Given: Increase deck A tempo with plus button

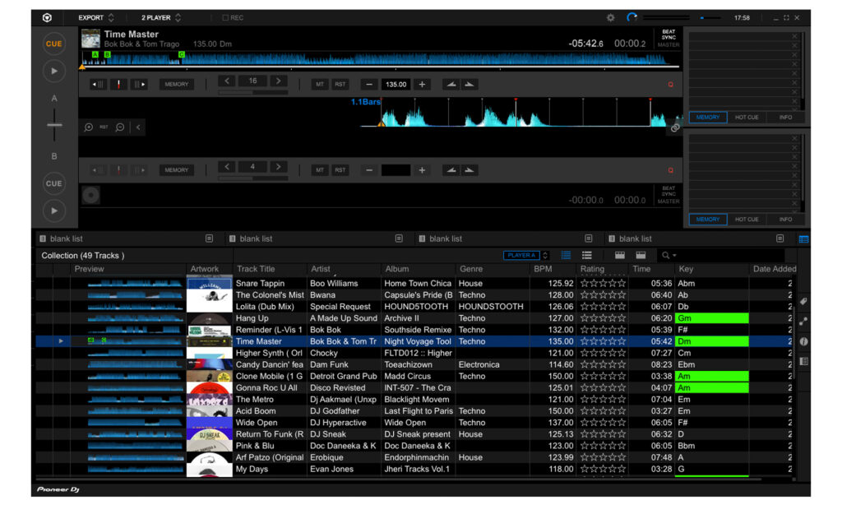Looking at the screenshot, I should click(422, 84).
